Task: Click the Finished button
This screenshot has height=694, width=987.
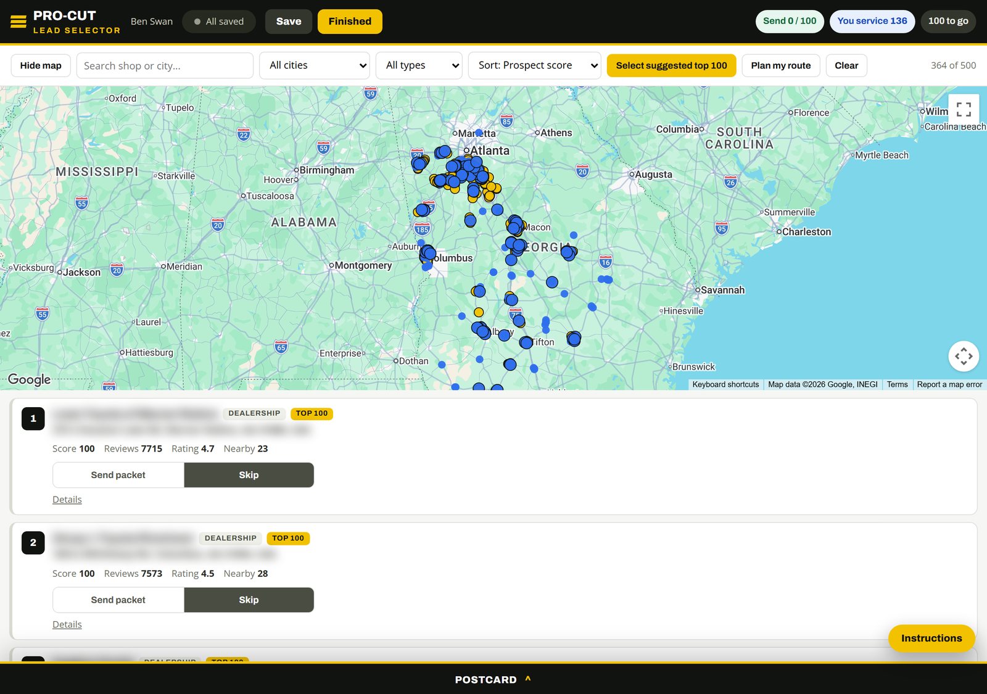Action: [350, 22]
